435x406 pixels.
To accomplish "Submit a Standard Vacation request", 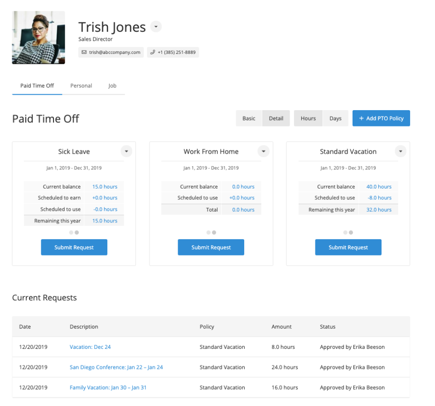I will click(x=348, y=247).
